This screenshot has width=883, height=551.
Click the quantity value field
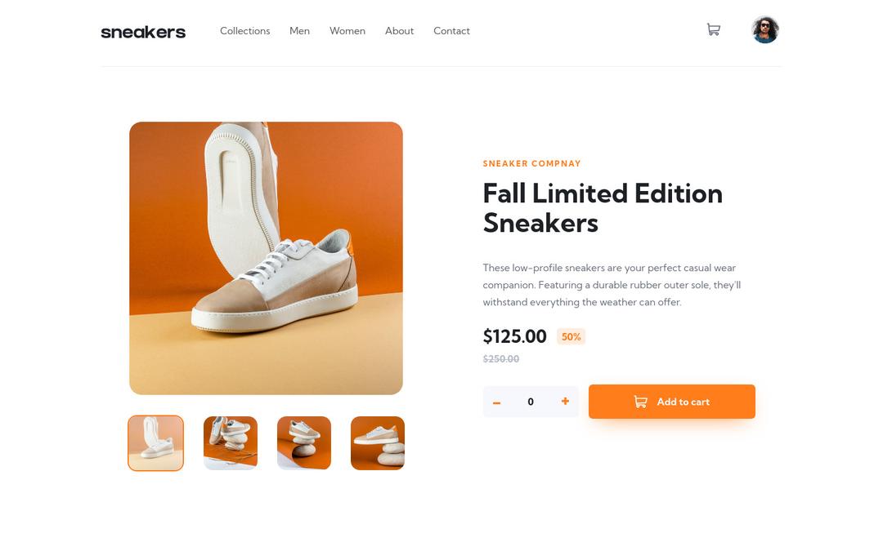pos(531,402)
